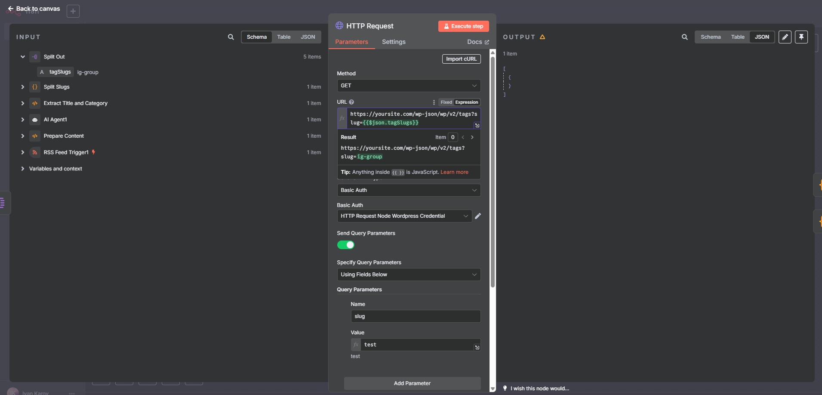Click the HTTP Request globe icon

339,26
